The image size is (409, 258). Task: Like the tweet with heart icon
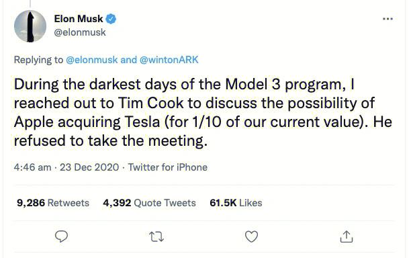click(x=251, y=236)
